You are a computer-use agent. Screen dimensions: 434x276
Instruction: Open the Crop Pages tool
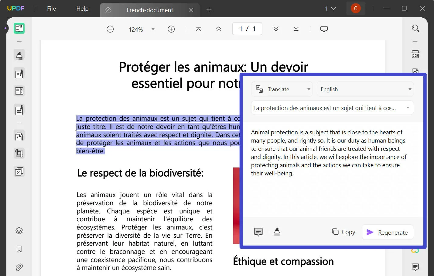19,153
